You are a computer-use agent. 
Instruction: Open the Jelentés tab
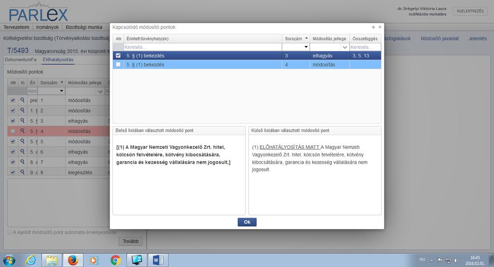[x=478, y=39]
